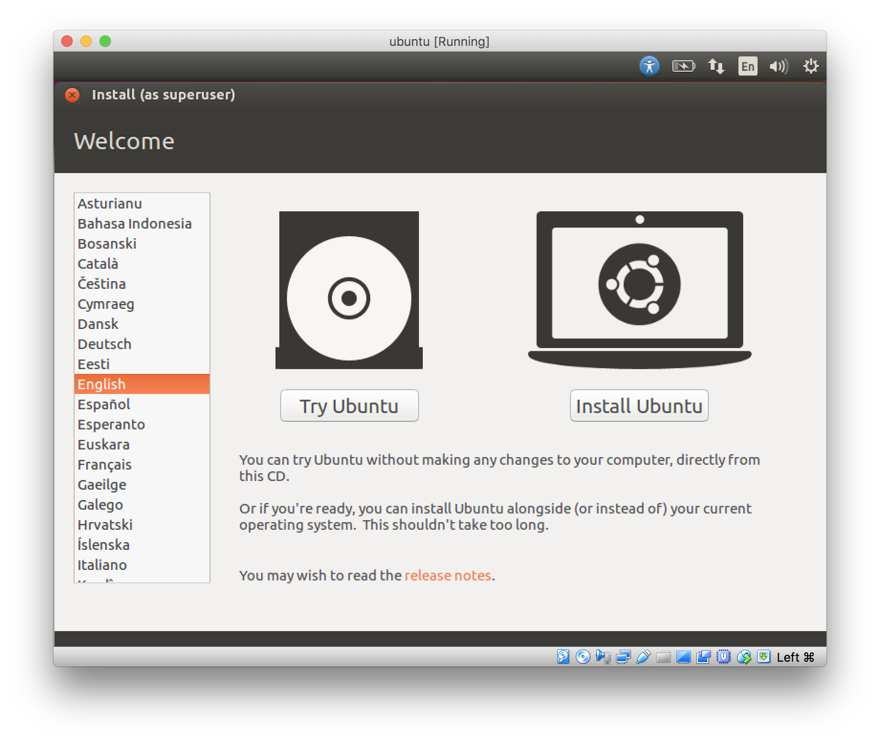Close the Install (as superuser) window
This screenshot has width=880, height=743.
coord(72,95)
